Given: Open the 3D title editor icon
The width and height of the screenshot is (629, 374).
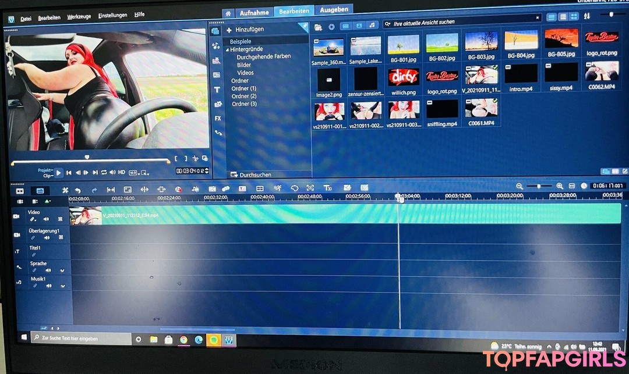Looking at the screenshot, I should [x=327, y=188].
